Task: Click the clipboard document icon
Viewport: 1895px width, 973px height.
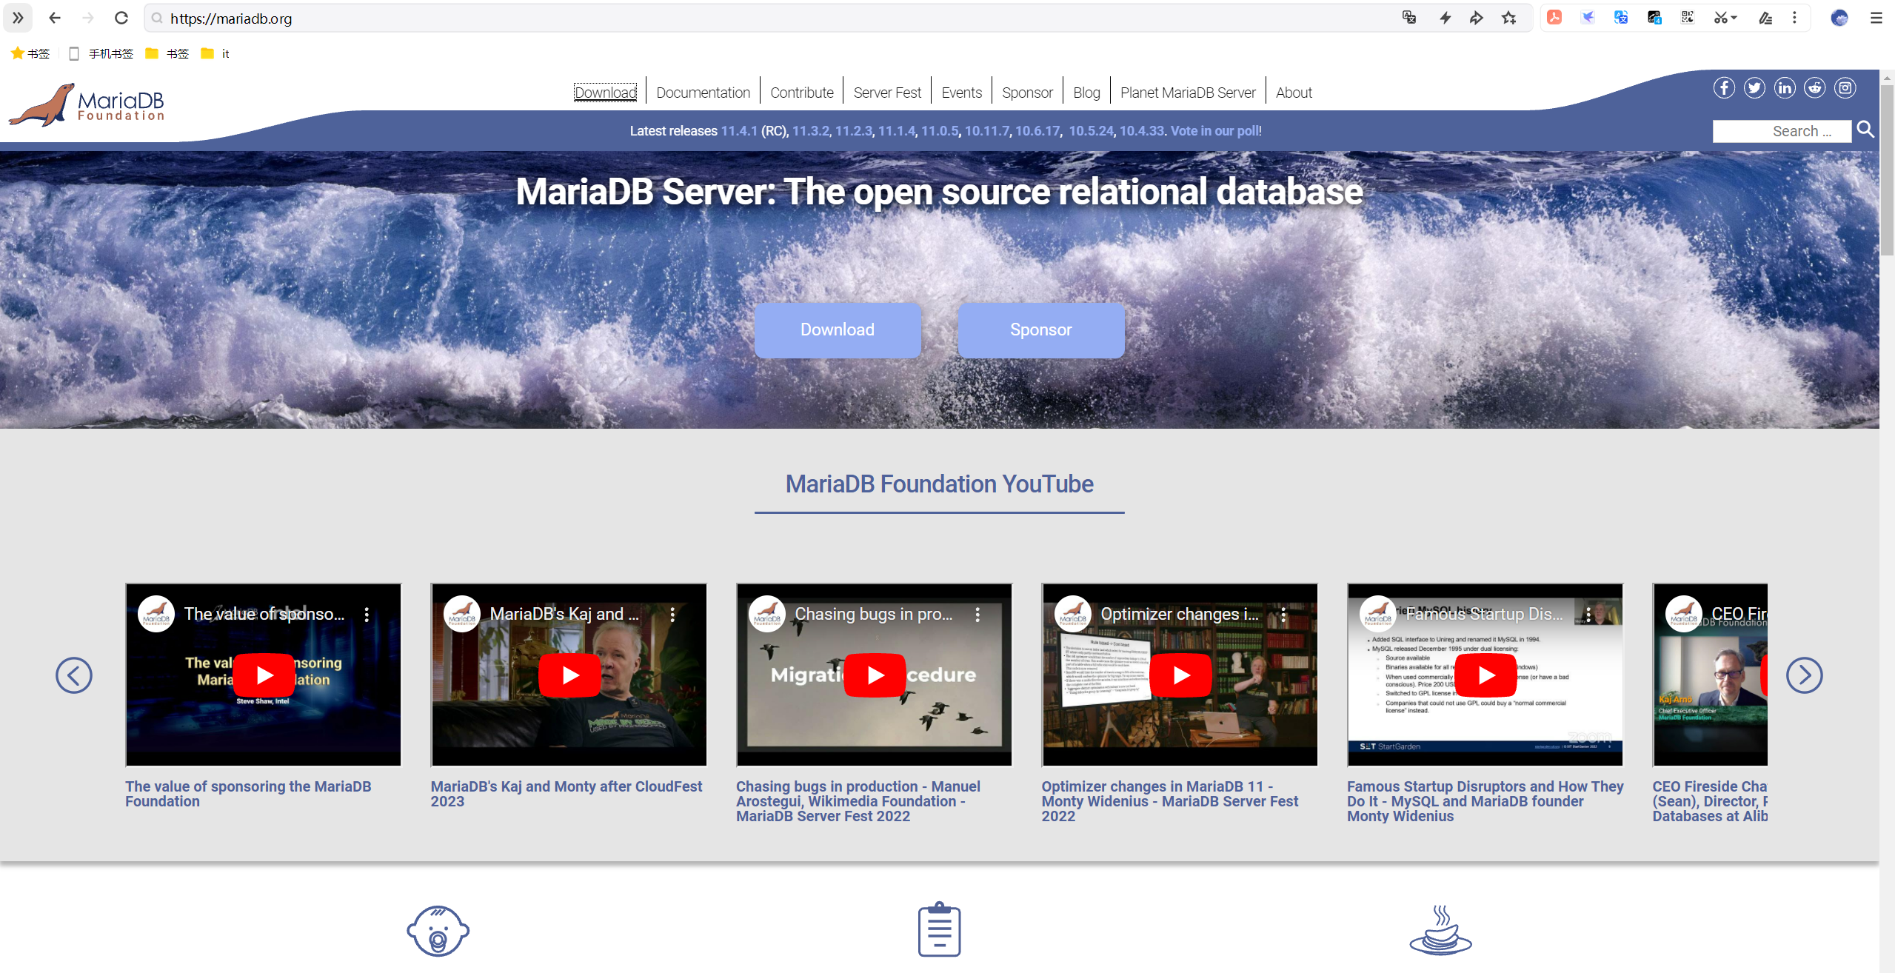Action: [x=939, y=929]
